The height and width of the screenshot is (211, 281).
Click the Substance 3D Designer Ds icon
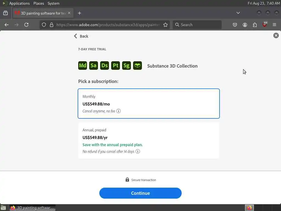point(105,65)
